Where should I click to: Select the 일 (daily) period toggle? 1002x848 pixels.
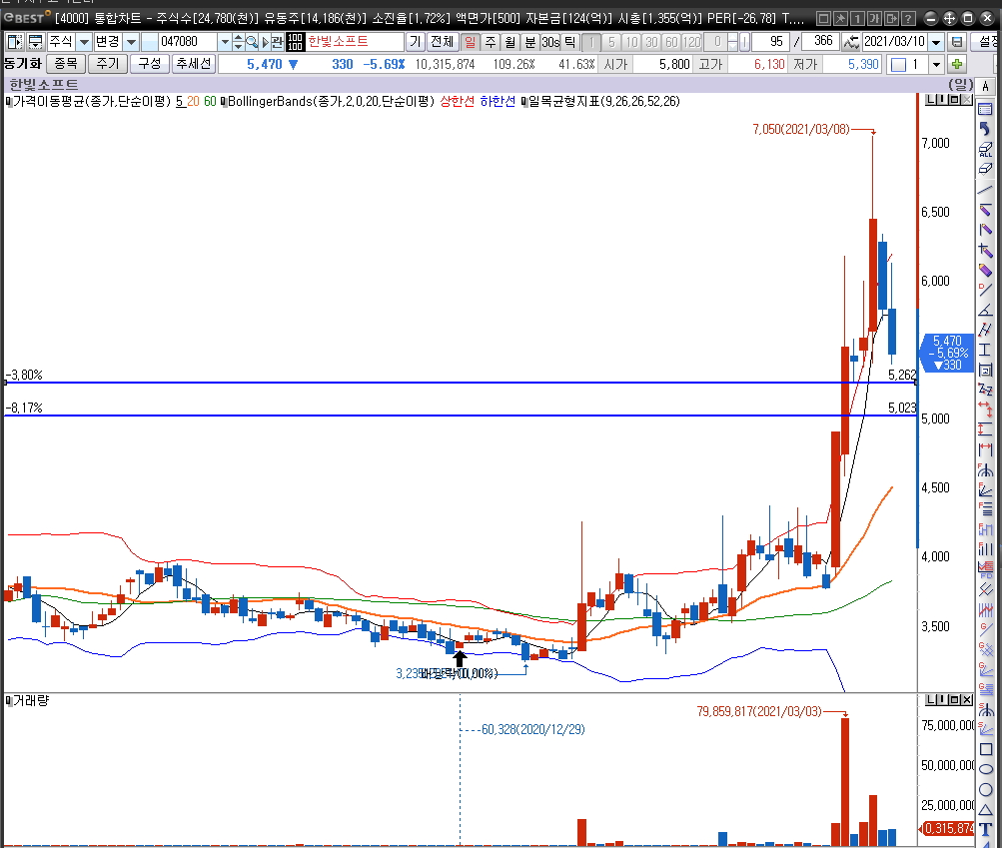coord(471,42)
